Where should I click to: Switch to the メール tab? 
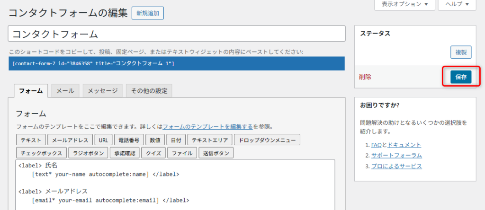coord(65,91)
